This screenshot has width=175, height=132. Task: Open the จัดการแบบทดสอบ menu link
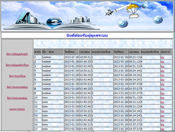click(x=17, y=87)
